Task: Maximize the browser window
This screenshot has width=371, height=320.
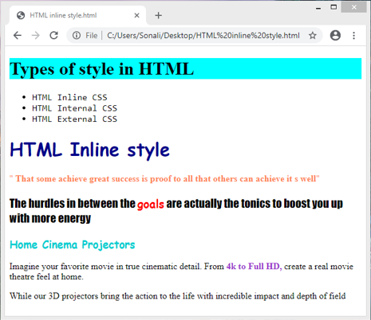Action: [x=334, y=7]
